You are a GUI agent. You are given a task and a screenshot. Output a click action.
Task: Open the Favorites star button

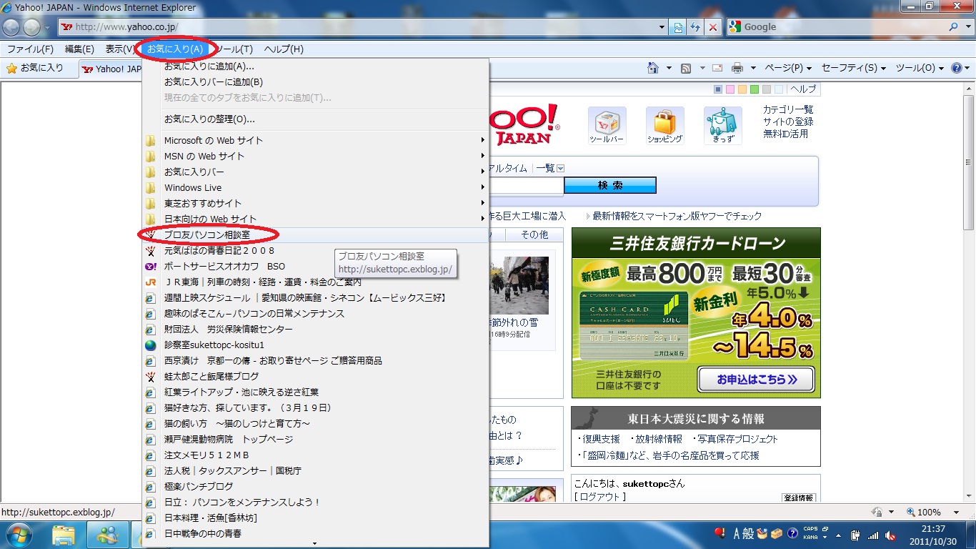coord(35,69)
